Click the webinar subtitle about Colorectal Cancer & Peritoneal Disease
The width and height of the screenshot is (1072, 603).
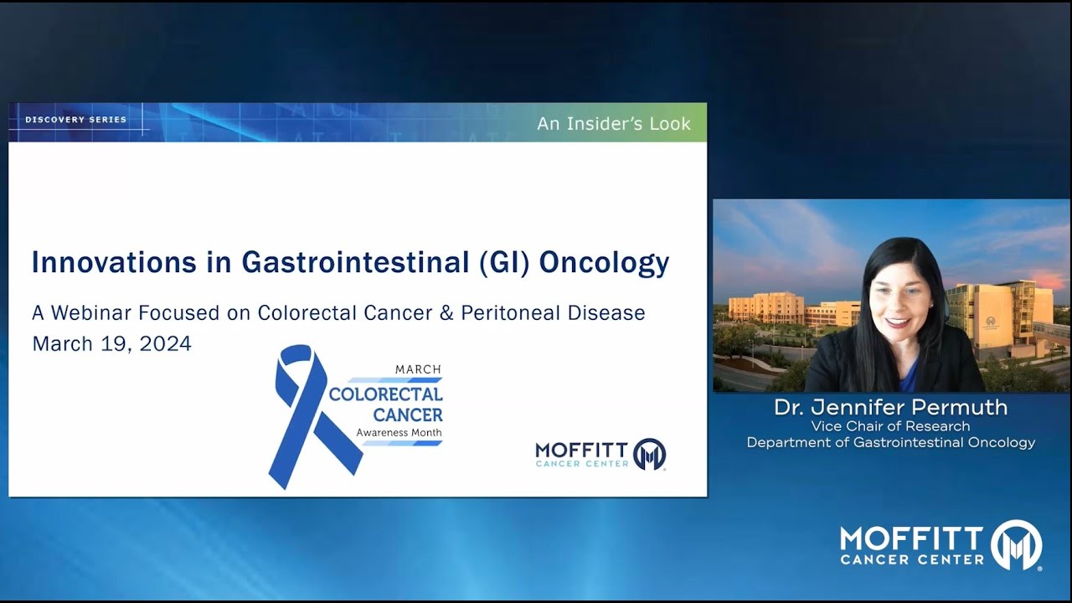click(338, 312)
